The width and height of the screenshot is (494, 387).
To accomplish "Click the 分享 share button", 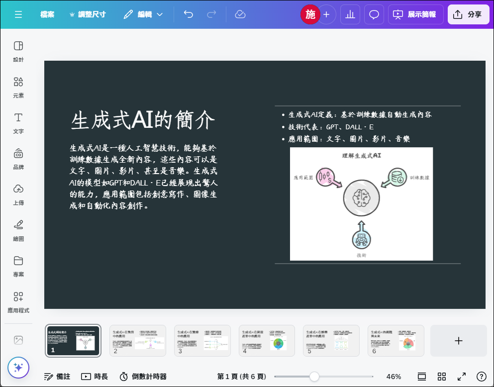I will pos(468,14).
